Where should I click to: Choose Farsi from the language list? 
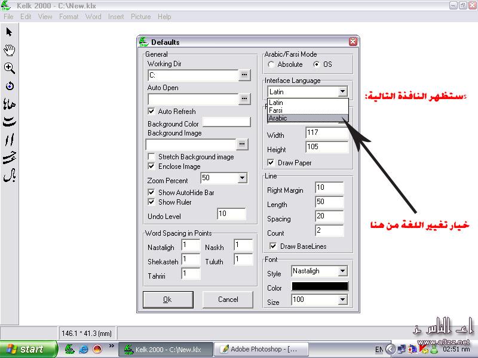[308, 110]
